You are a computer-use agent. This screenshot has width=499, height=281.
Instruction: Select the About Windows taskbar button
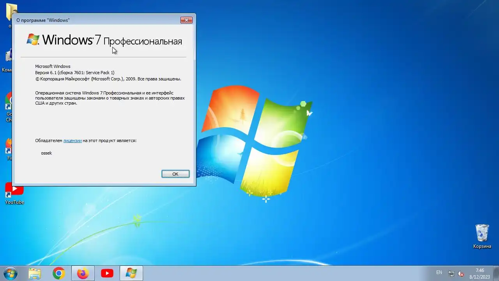(x=131, y=274)
